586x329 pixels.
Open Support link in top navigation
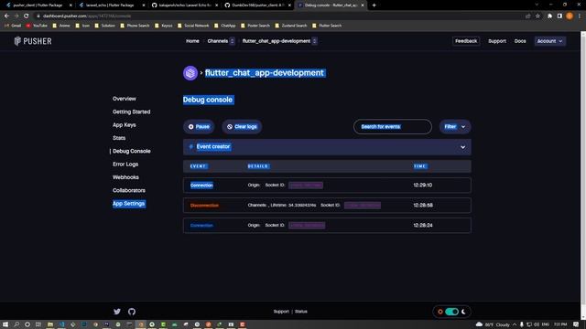tap(497, 41)
